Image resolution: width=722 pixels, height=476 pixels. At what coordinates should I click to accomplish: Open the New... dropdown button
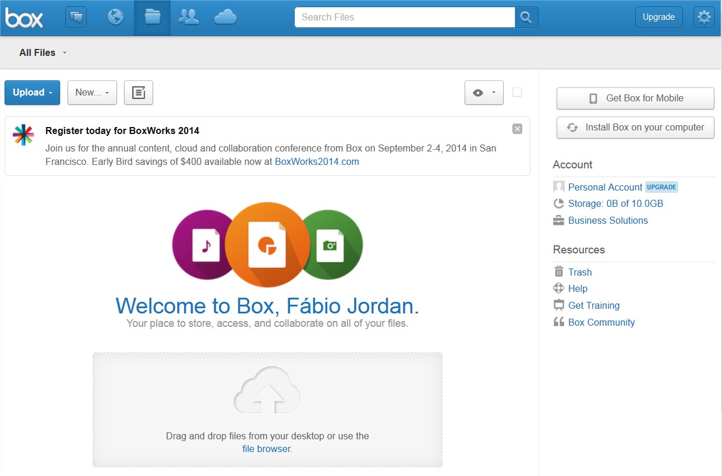(92, 93)
